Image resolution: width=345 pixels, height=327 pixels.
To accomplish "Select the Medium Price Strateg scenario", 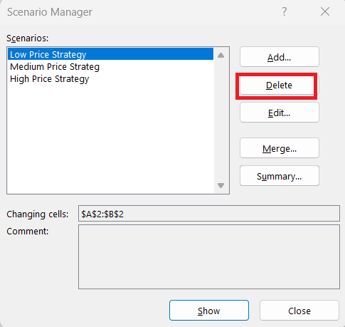I will pos(111,66).
